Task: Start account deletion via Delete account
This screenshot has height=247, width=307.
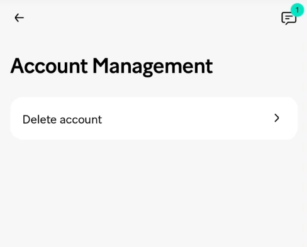Action: point(154,118)
